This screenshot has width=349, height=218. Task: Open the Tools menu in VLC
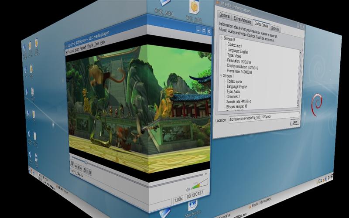click(x=96, y=44)
